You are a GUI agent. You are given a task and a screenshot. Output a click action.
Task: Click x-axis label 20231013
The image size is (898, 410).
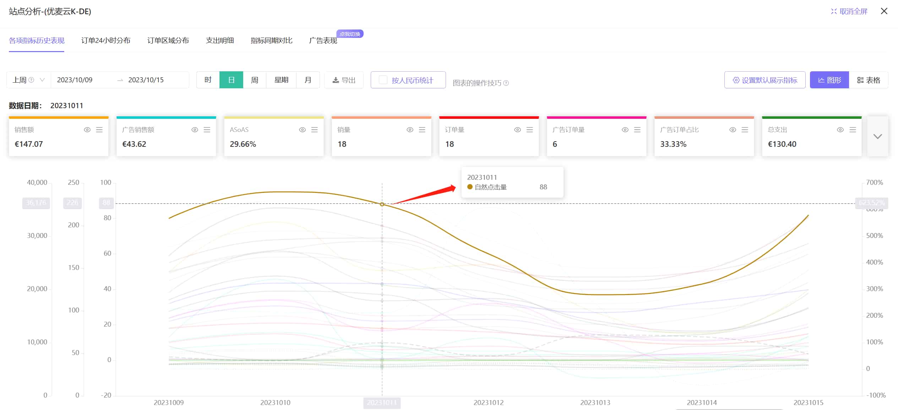pos(595,403)
